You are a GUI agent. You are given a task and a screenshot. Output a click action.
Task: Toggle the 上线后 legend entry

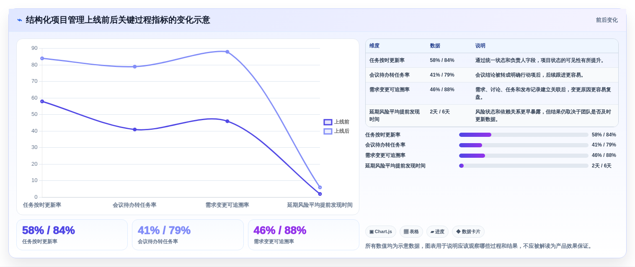tap(336, 131)
